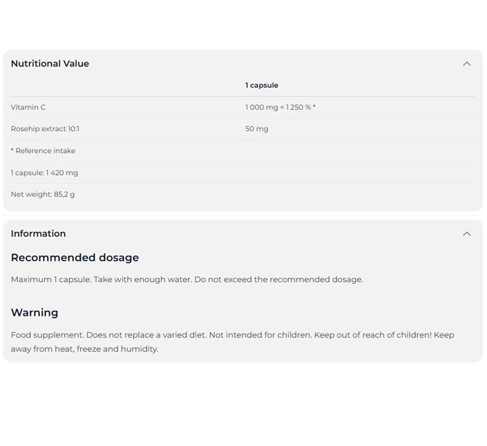Screen dimensions: 487x446
Task: Click the Warning heading
Action: tap(34, 313)
